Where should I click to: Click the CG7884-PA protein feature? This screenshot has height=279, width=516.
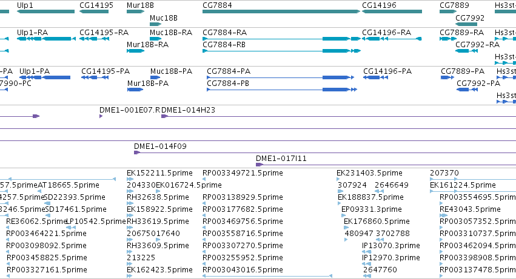pyautogui.click(x=280, y=77)
